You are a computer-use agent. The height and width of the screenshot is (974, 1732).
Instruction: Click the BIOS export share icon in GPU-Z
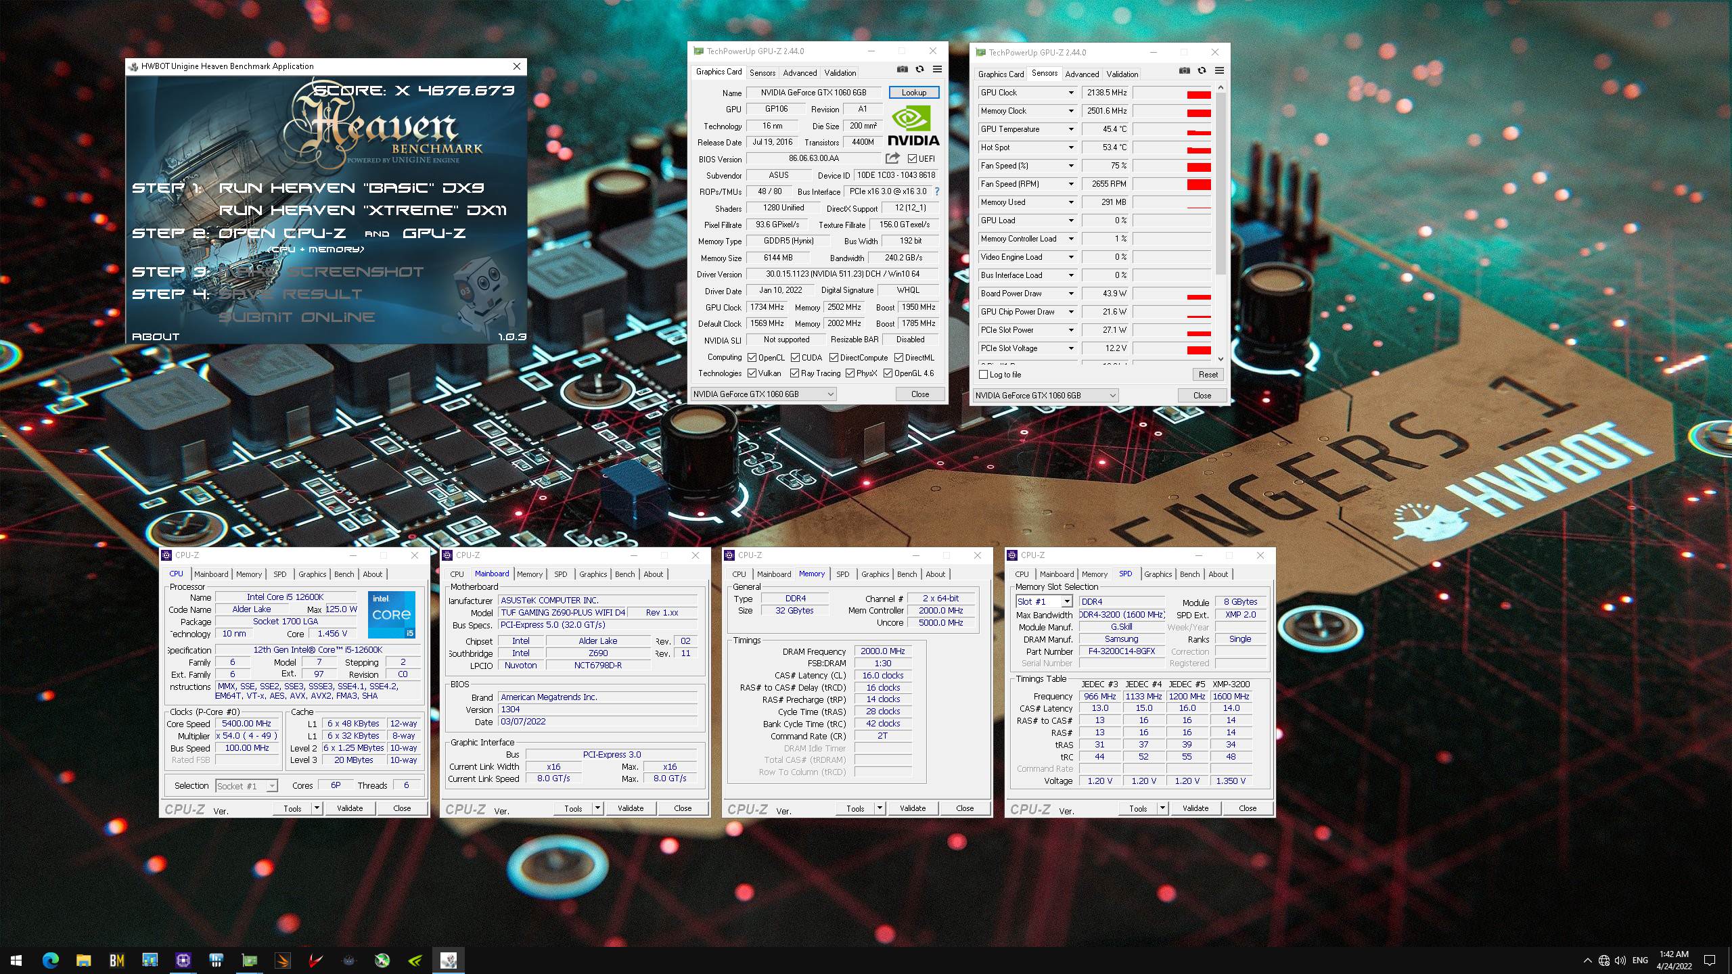[x=892, y=158]
